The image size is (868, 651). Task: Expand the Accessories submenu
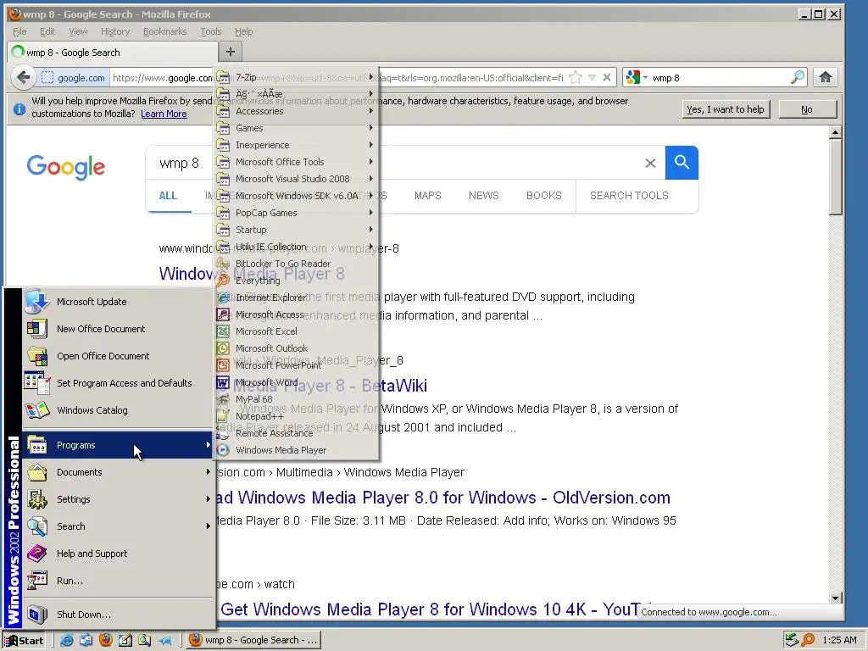(x=296, y=111)
